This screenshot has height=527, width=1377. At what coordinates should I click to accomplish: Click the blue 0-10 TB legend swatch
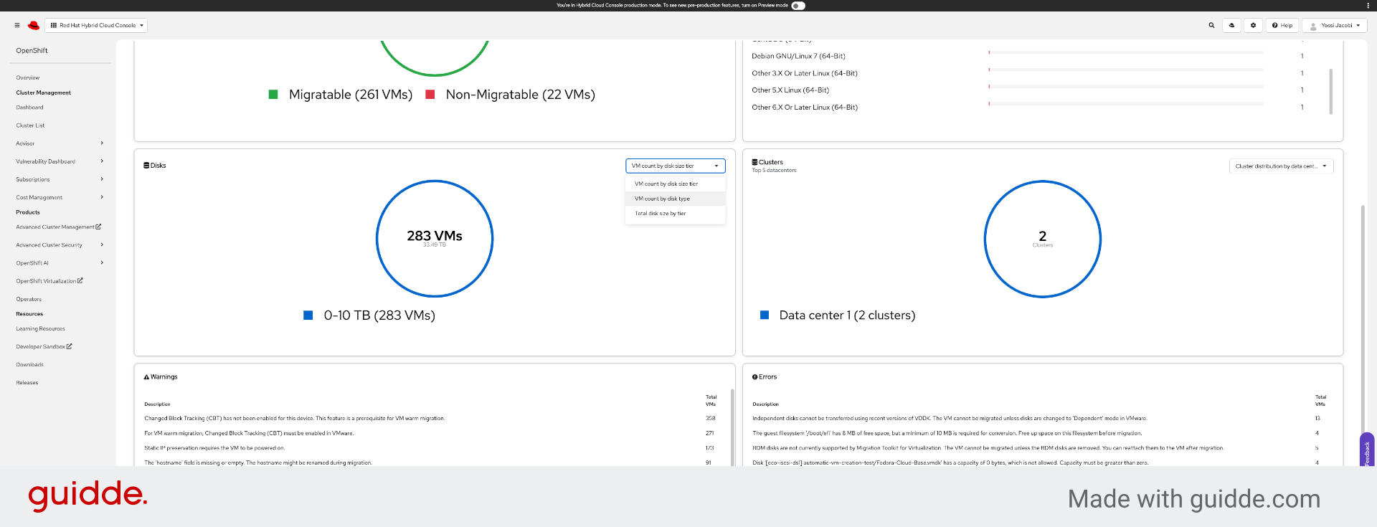pos(308,315)
